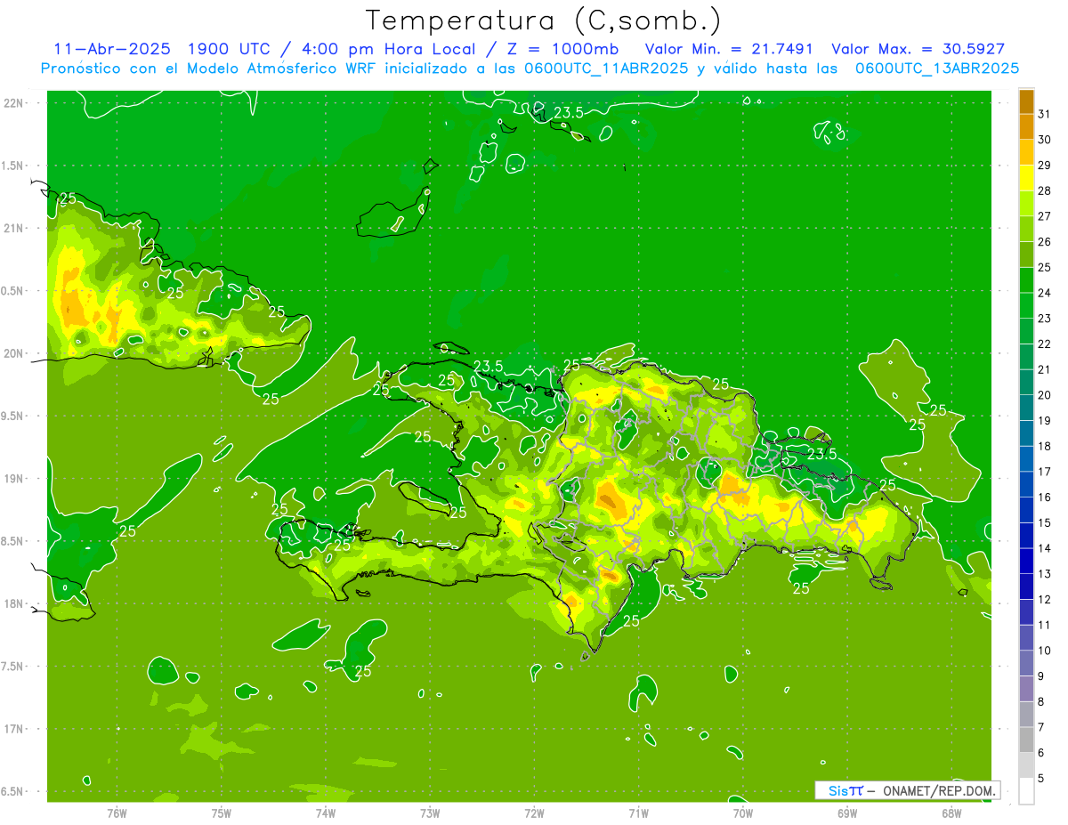Screen dimensions: 1068x825
Task: Click the '0600UTC_11ABR2025' initialization timestamp
Action: (606, 69)
